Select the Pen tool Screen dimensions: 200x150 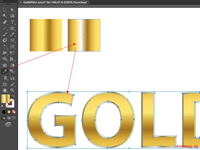tap(5, 22)
